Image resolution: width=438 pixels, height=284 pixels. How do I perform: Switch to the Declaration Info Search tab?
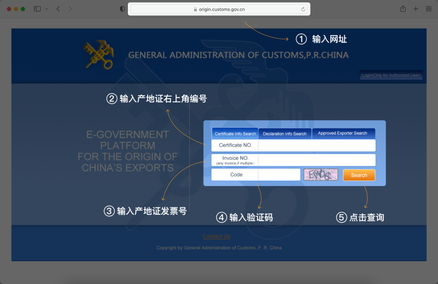[284, 134]
